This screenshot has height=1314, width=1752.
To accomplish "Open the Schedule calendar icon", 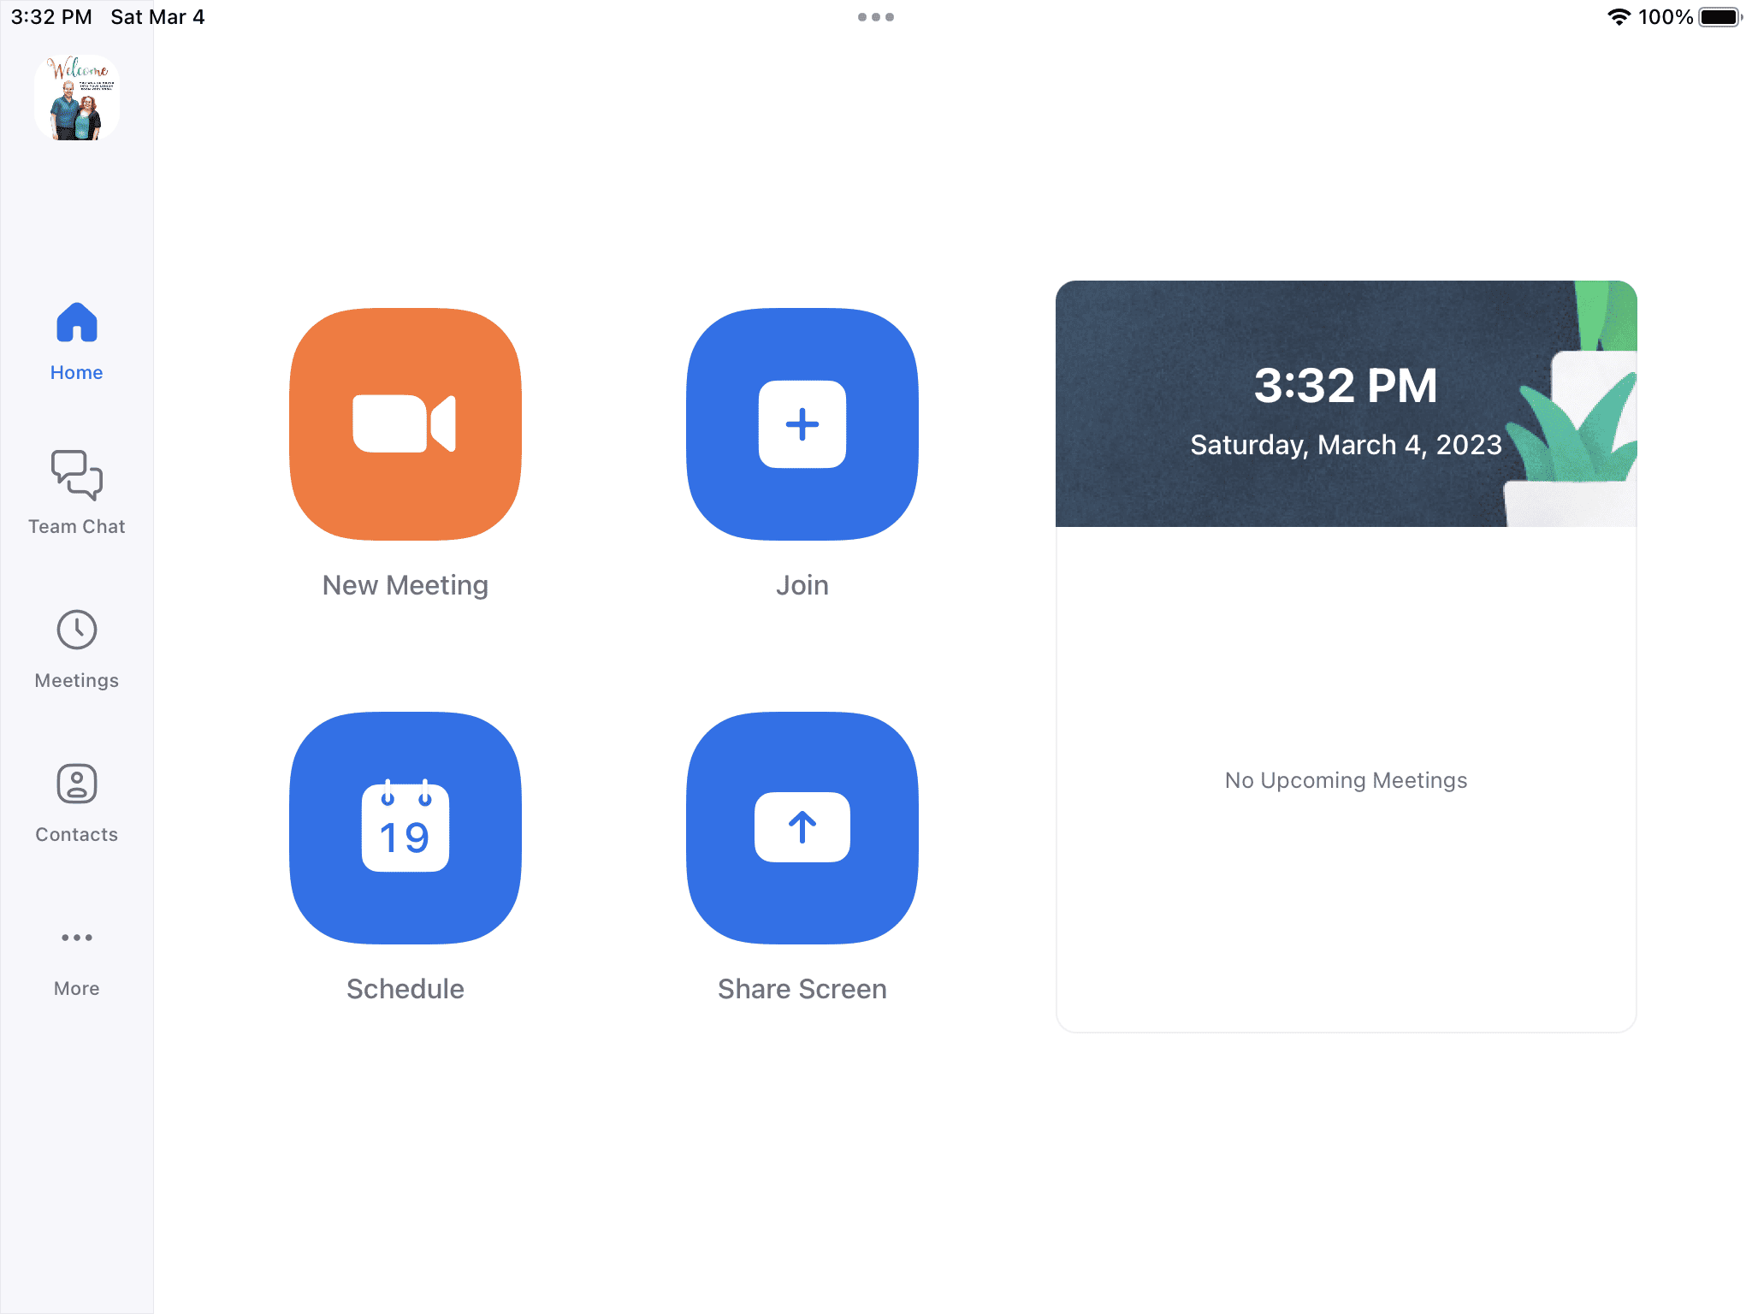I will 405,828.
